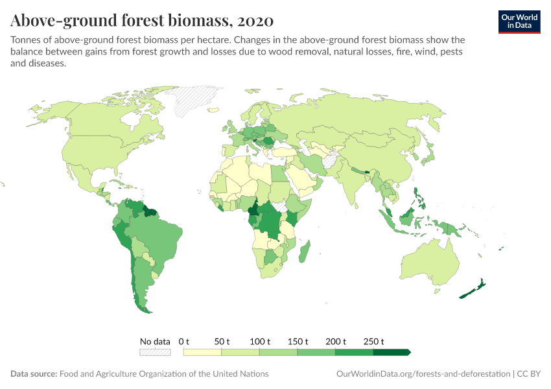The image size is (551, 389).
Task: Select the 100 t to 150 t legend swatch
Action: coord(278,352)
